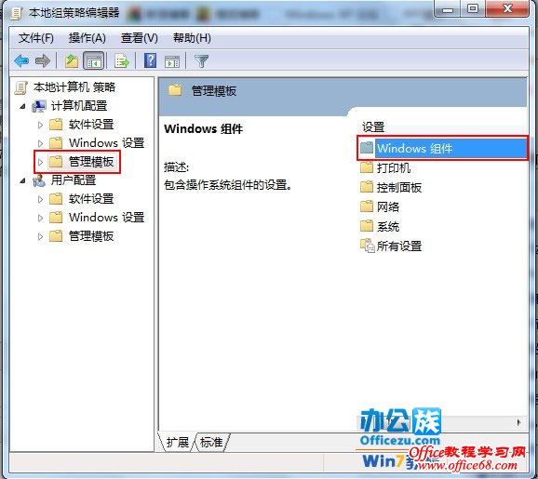Click the blue Back arrow toolbar icon

21,61
